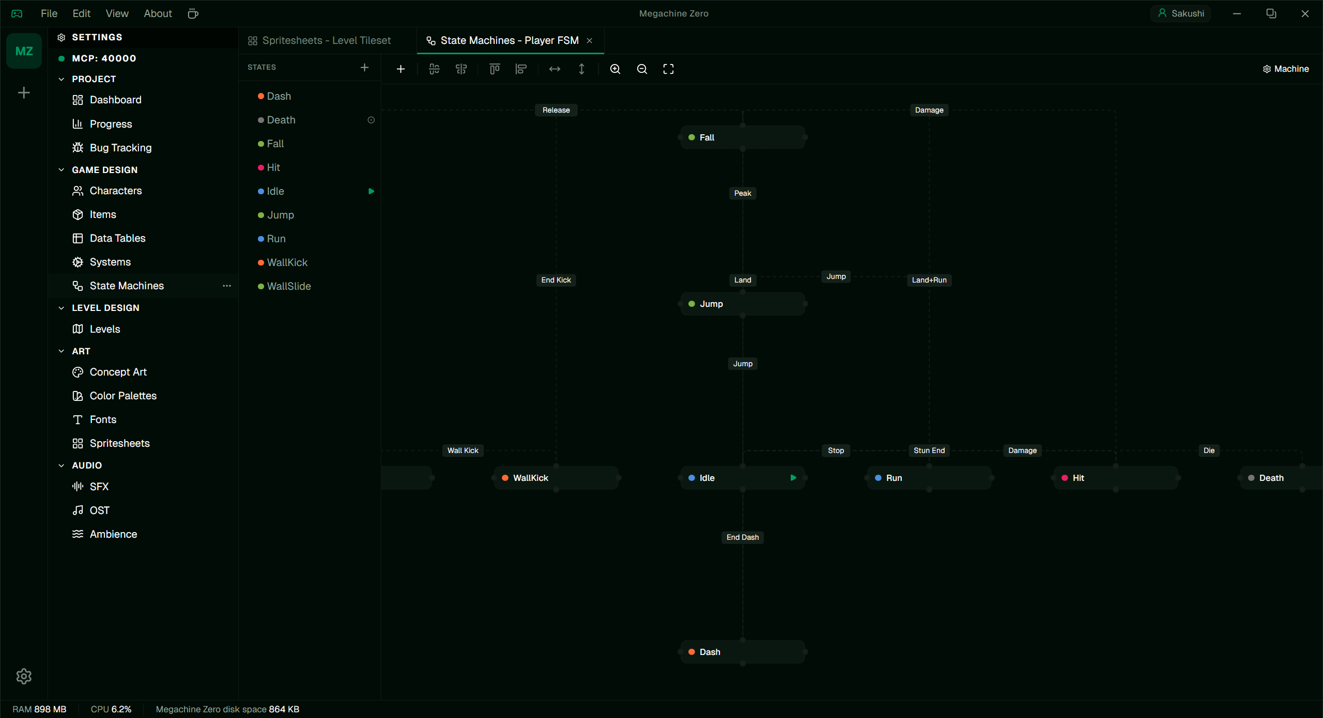Add a new node with canvas plus button
1323x718 pixels.
pyautogui.click(x=401, y=69)
